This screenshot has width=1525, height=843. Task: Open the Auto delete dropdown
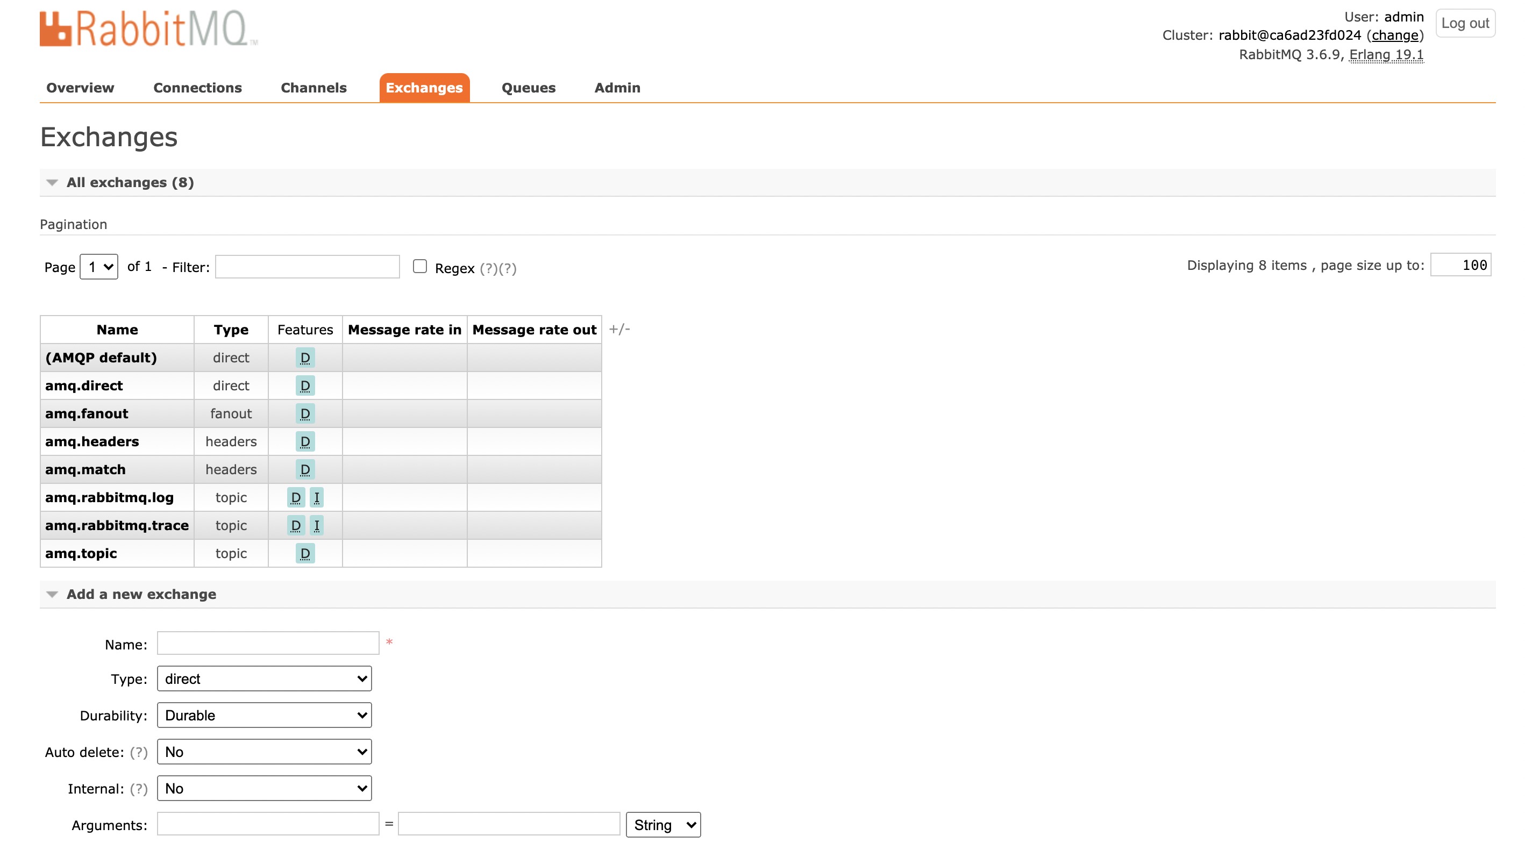264,752
